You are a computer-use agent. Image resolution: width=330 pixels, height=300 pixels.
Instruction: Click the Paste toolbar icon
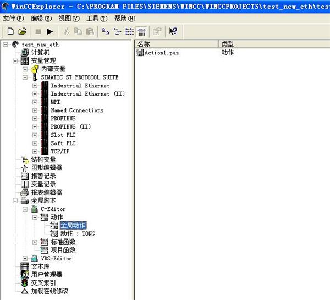90,31
